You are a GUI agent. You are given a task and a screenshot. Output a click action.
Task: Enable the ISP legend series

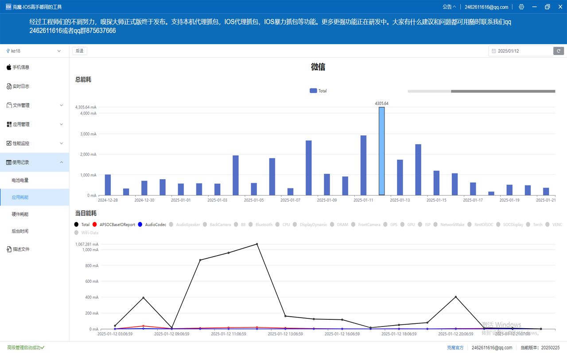tap(424, 225)
